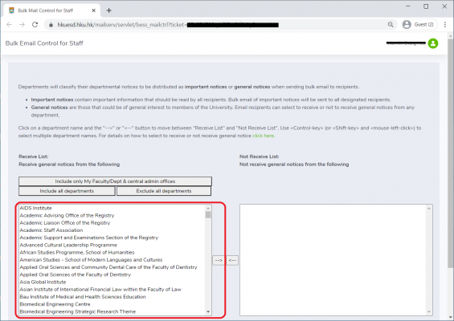Open a new tab with plus icon
This screenshot has width=454, height=321.
pos(108,10)
